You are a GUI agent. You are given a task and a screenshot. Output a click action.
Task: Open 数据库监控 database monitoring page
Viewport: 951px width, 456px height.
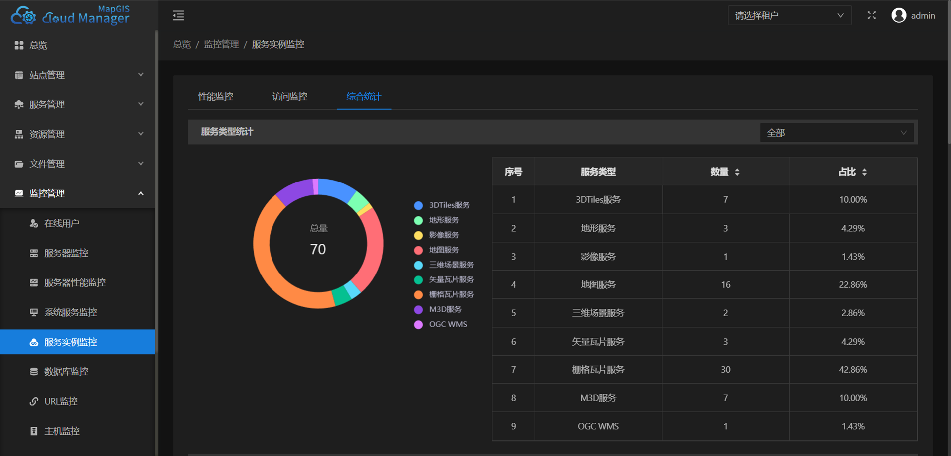click(78, 371)
